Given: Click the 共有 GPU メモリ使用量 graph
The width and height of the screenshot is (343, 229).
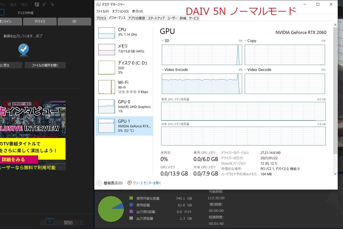Looking at the screenshot, I should point(243,136).
